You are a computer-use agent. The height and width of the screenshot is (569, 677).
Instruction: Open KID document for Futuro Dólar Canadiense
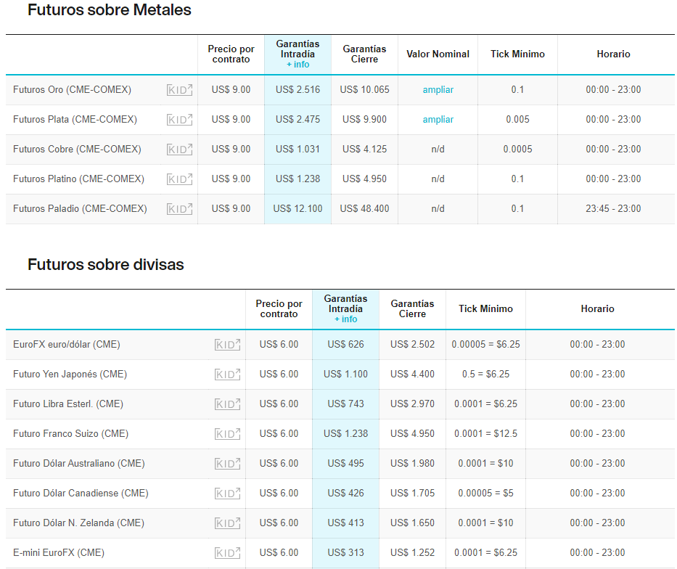[x=227, y=494]
